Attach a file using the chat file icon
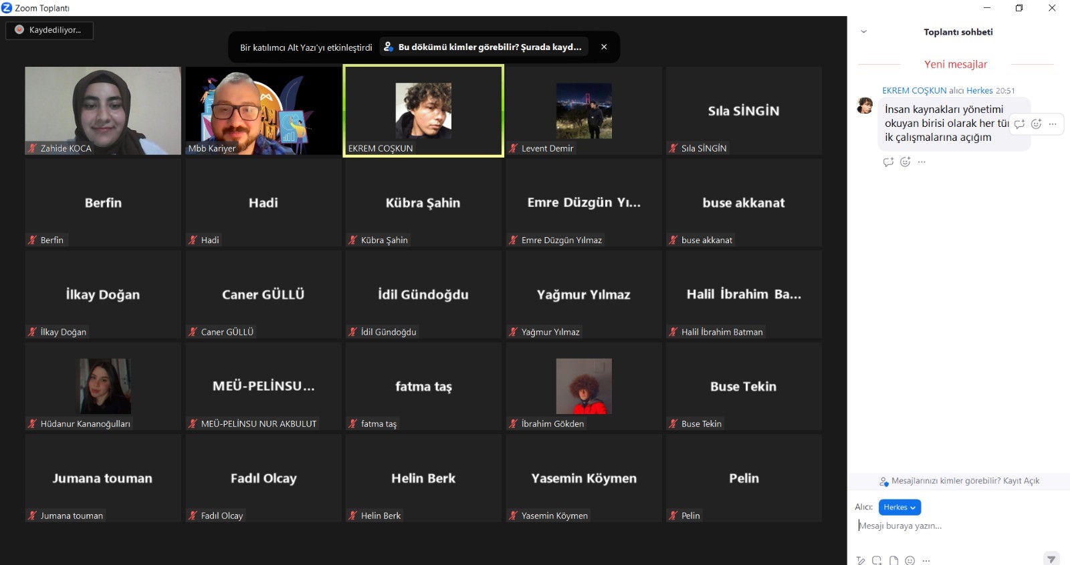The height and width of the screenshot is (565, 1070). click(893, 560)
